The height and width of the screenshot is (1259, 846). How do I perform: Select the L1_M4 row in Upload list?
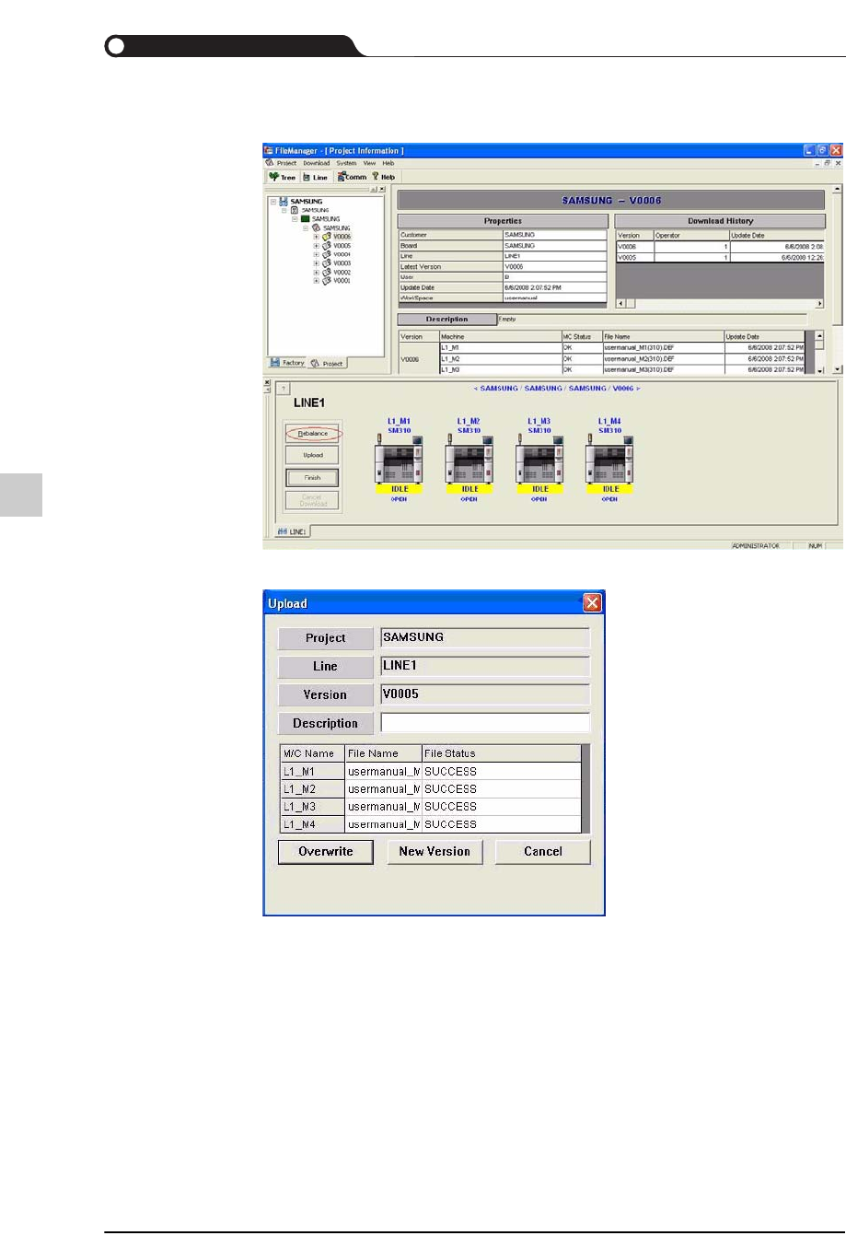coord(431,824)
